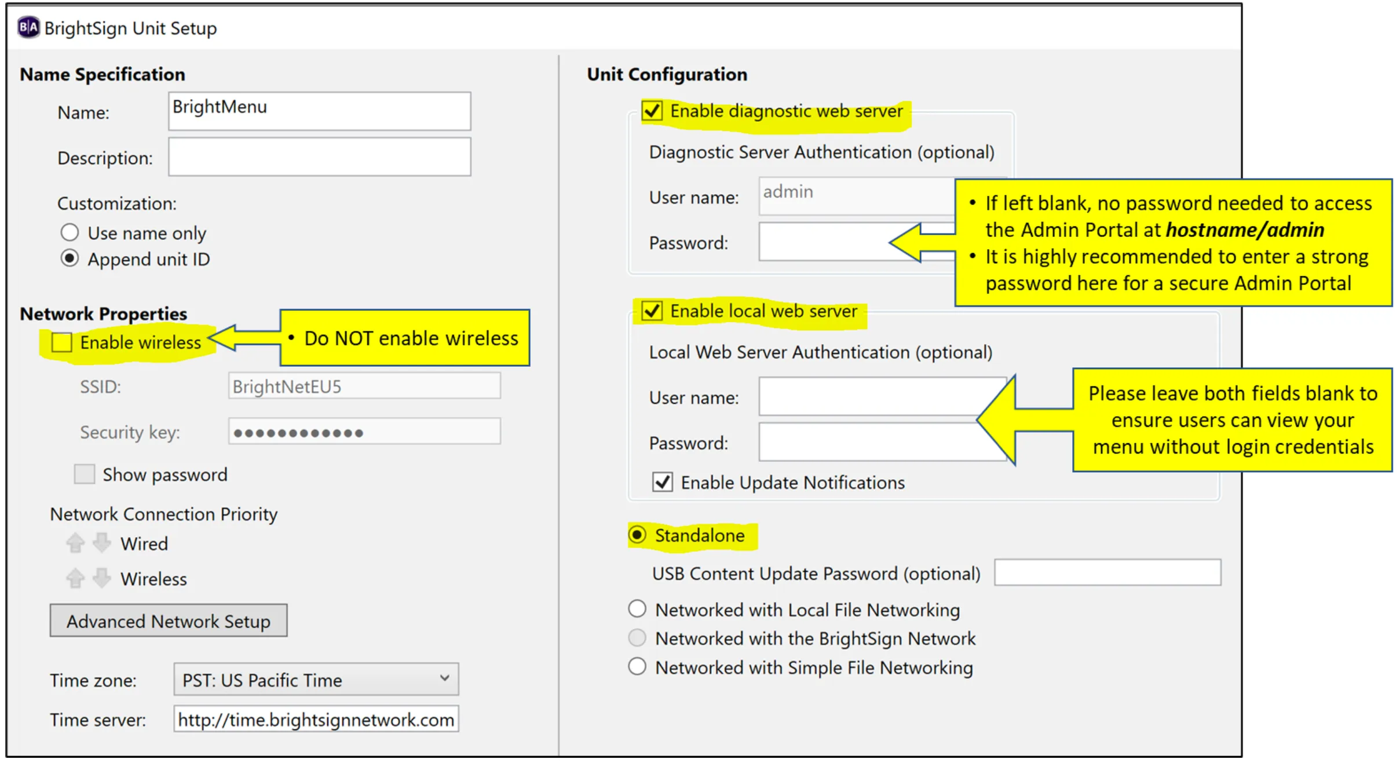Open the Time zone dropdown

point(316,679)
